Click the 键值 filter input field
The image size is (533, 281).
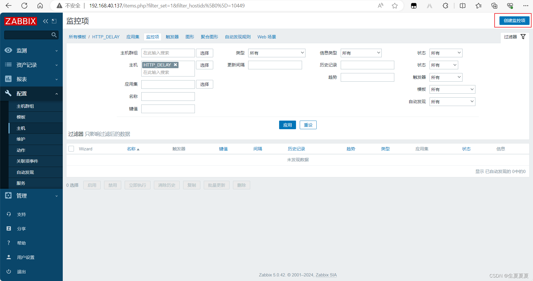(168, 109)
